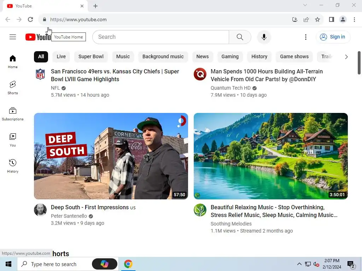Reload the page in Chrome
362x271 pixels.
tap(30, 19)
